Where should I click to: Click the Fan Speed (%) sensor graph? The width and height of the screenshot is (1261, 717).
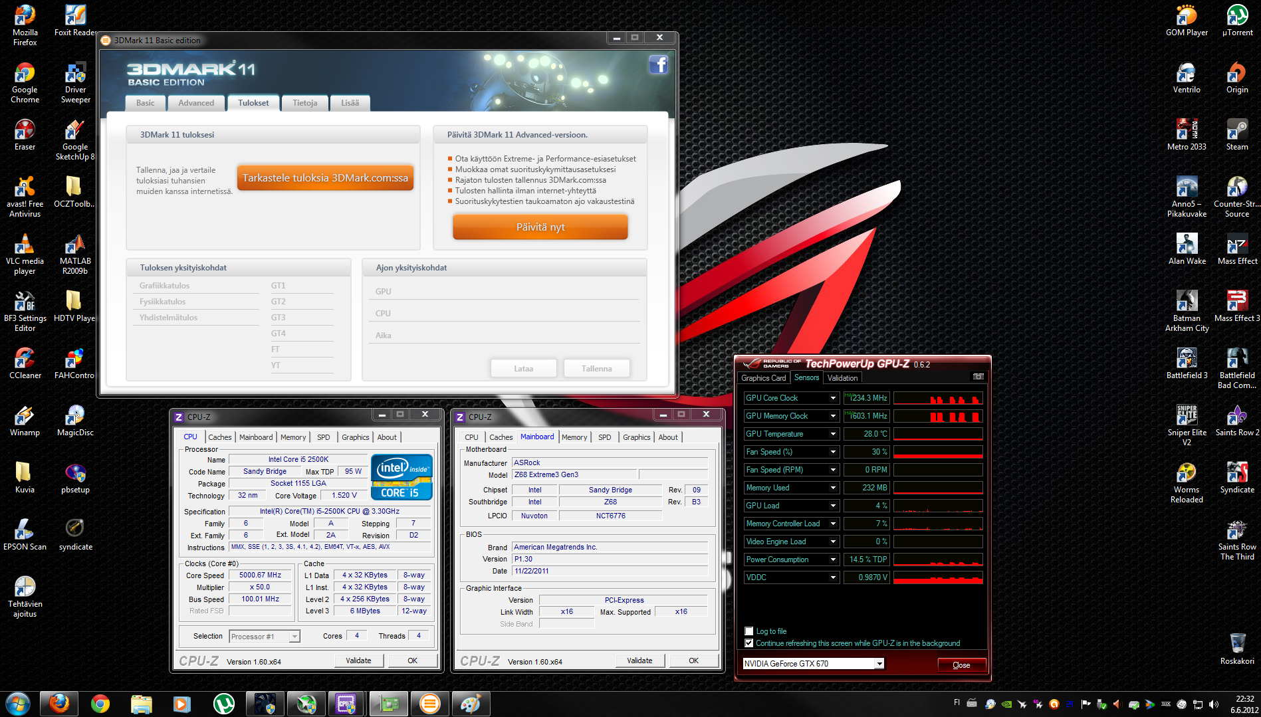click(x=938, y=452)
